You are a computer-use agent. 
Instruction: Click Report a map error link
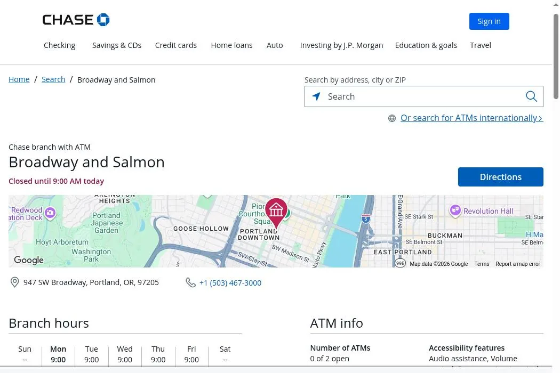517,264
